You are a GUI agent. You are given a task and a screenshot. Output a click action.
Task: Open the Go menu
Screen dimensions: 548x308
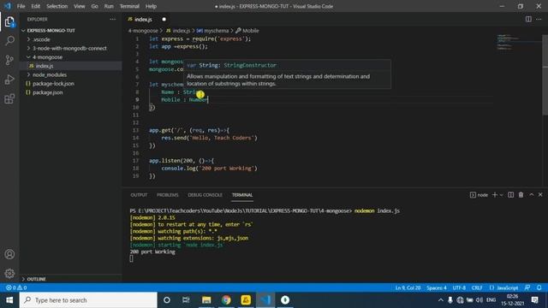[94, 6]
